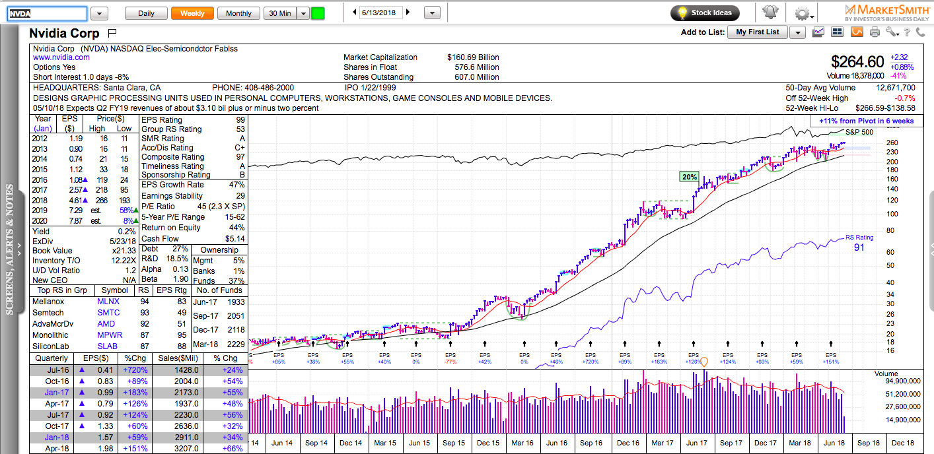
Task: Click the 20% gain label on chart
Action: 689,176
